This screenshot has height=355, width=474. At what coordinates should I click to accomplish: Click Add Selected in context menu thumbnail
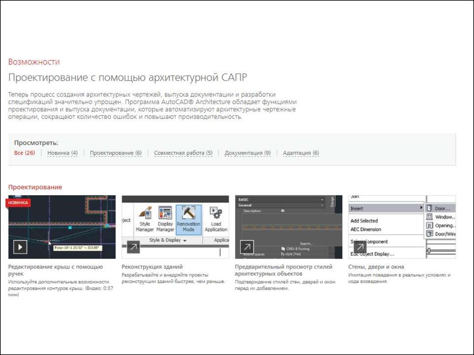(364, 220)
